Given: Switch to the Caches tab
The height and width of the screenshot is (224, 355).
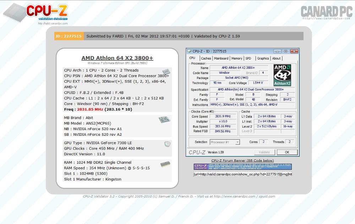Looking at the screenshot, I should (206, 58).
